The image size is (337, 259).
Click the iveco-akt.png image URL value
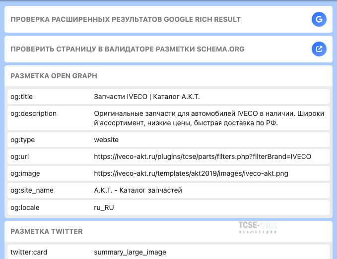coord(191,173)
